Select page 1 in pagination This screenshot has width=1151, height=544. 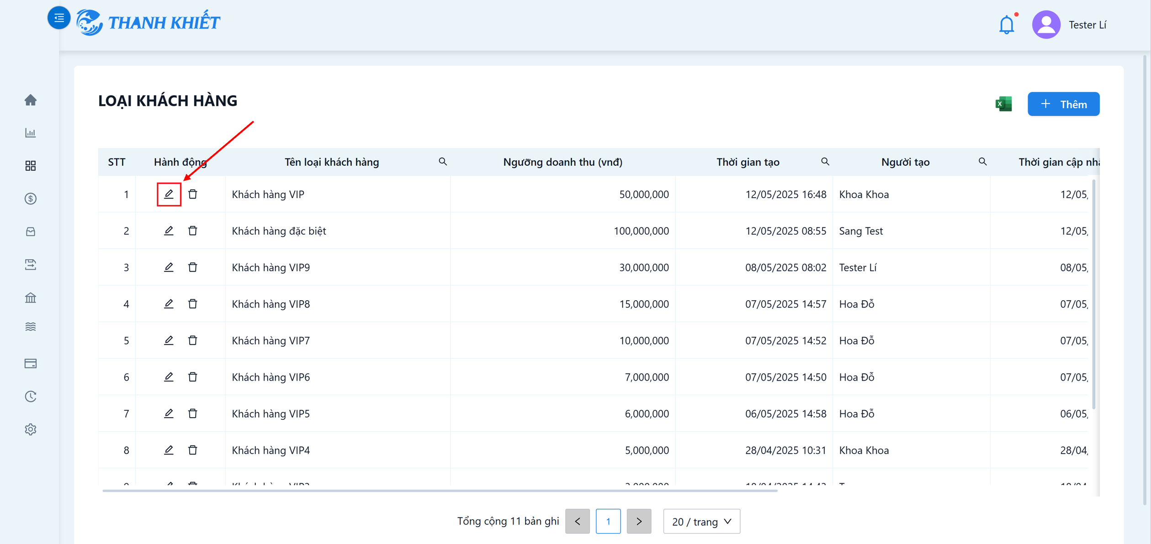click(x=608, y=521)
